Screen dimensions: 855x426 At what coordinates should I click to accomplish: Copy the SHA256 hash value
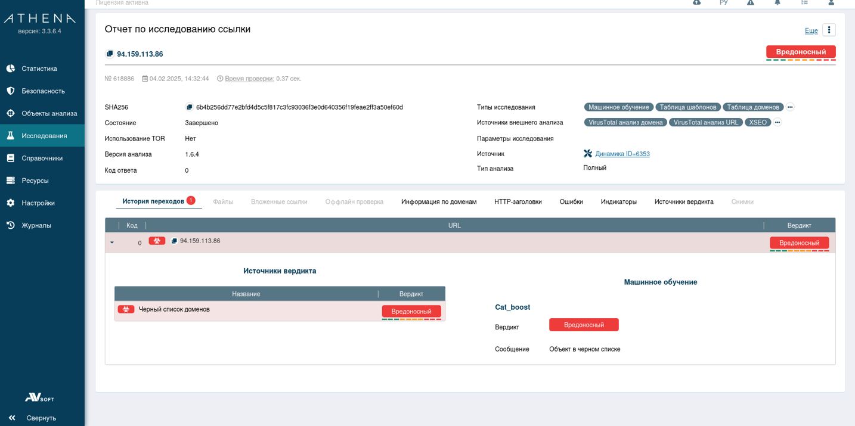tap(190, 107)
